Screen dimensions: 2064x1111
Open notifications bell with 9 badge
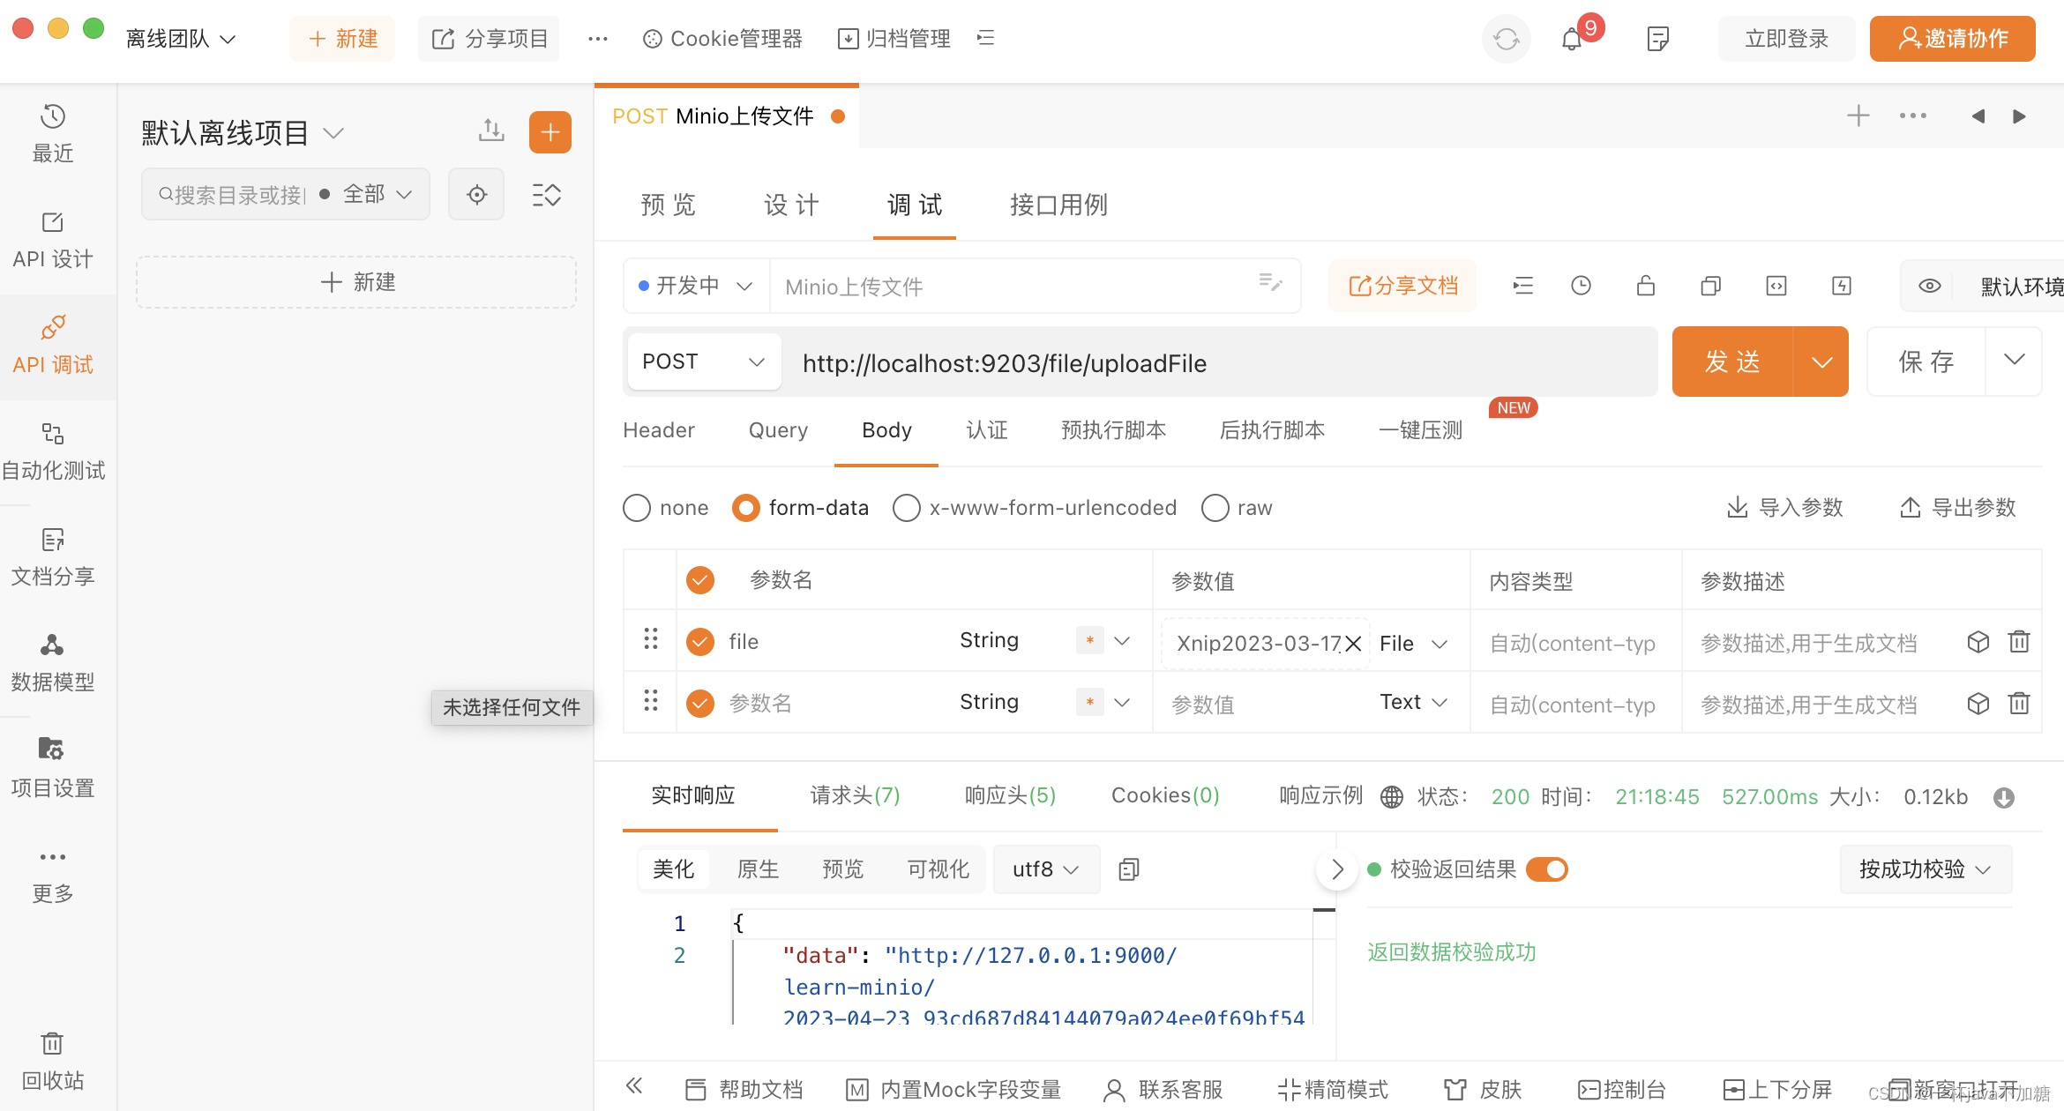pos(1572,39)
